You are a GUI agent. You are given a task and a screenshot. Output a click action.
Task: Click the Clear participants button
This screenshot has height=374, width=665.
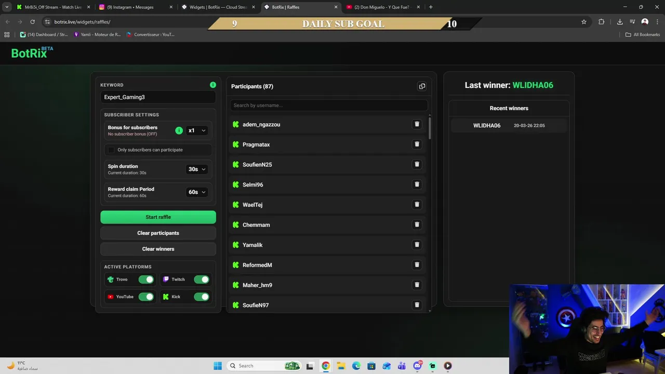click(158, 233)
